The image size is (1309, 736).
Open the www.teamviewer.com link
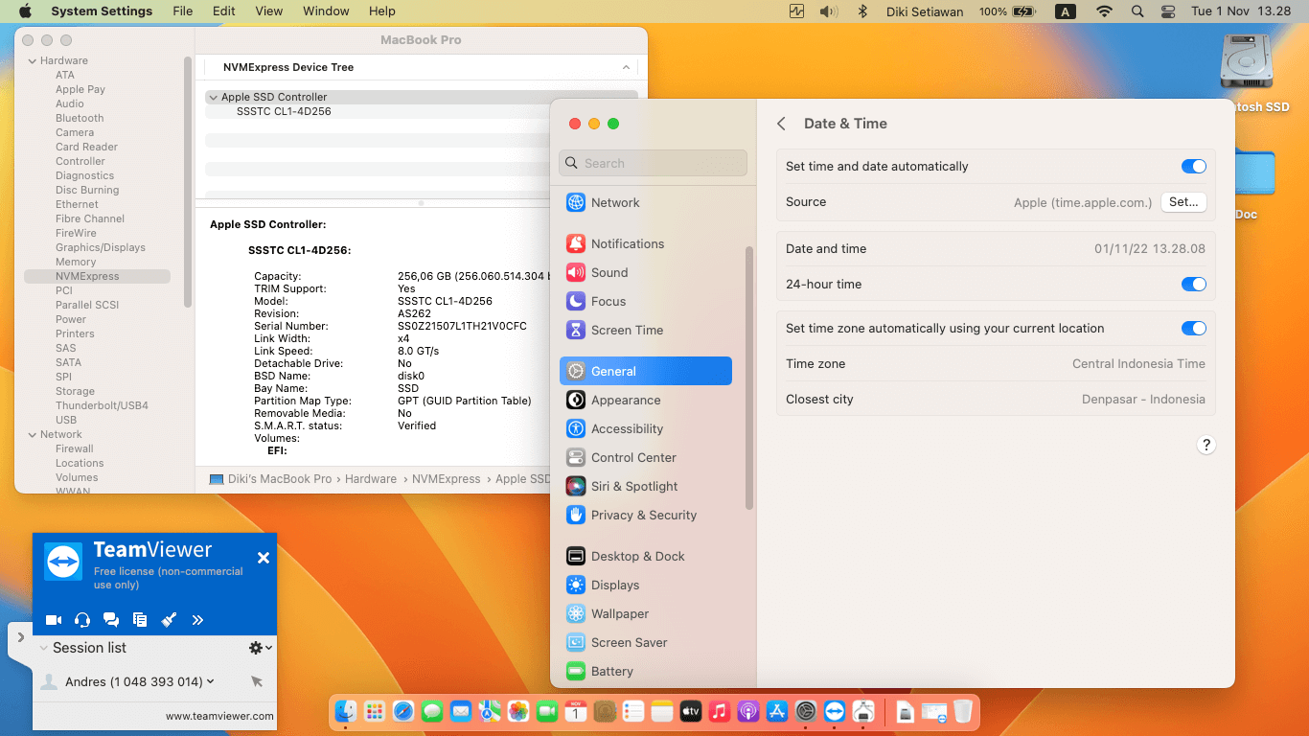219,716
